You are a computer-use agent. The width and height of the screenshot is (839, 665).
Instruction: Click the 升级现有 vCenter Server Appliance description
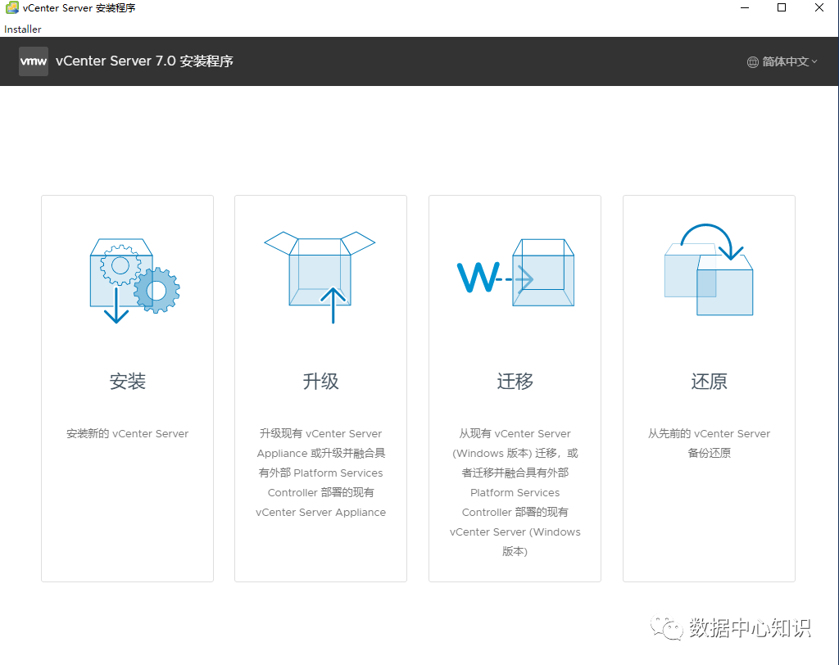click(x=320, y=473)
